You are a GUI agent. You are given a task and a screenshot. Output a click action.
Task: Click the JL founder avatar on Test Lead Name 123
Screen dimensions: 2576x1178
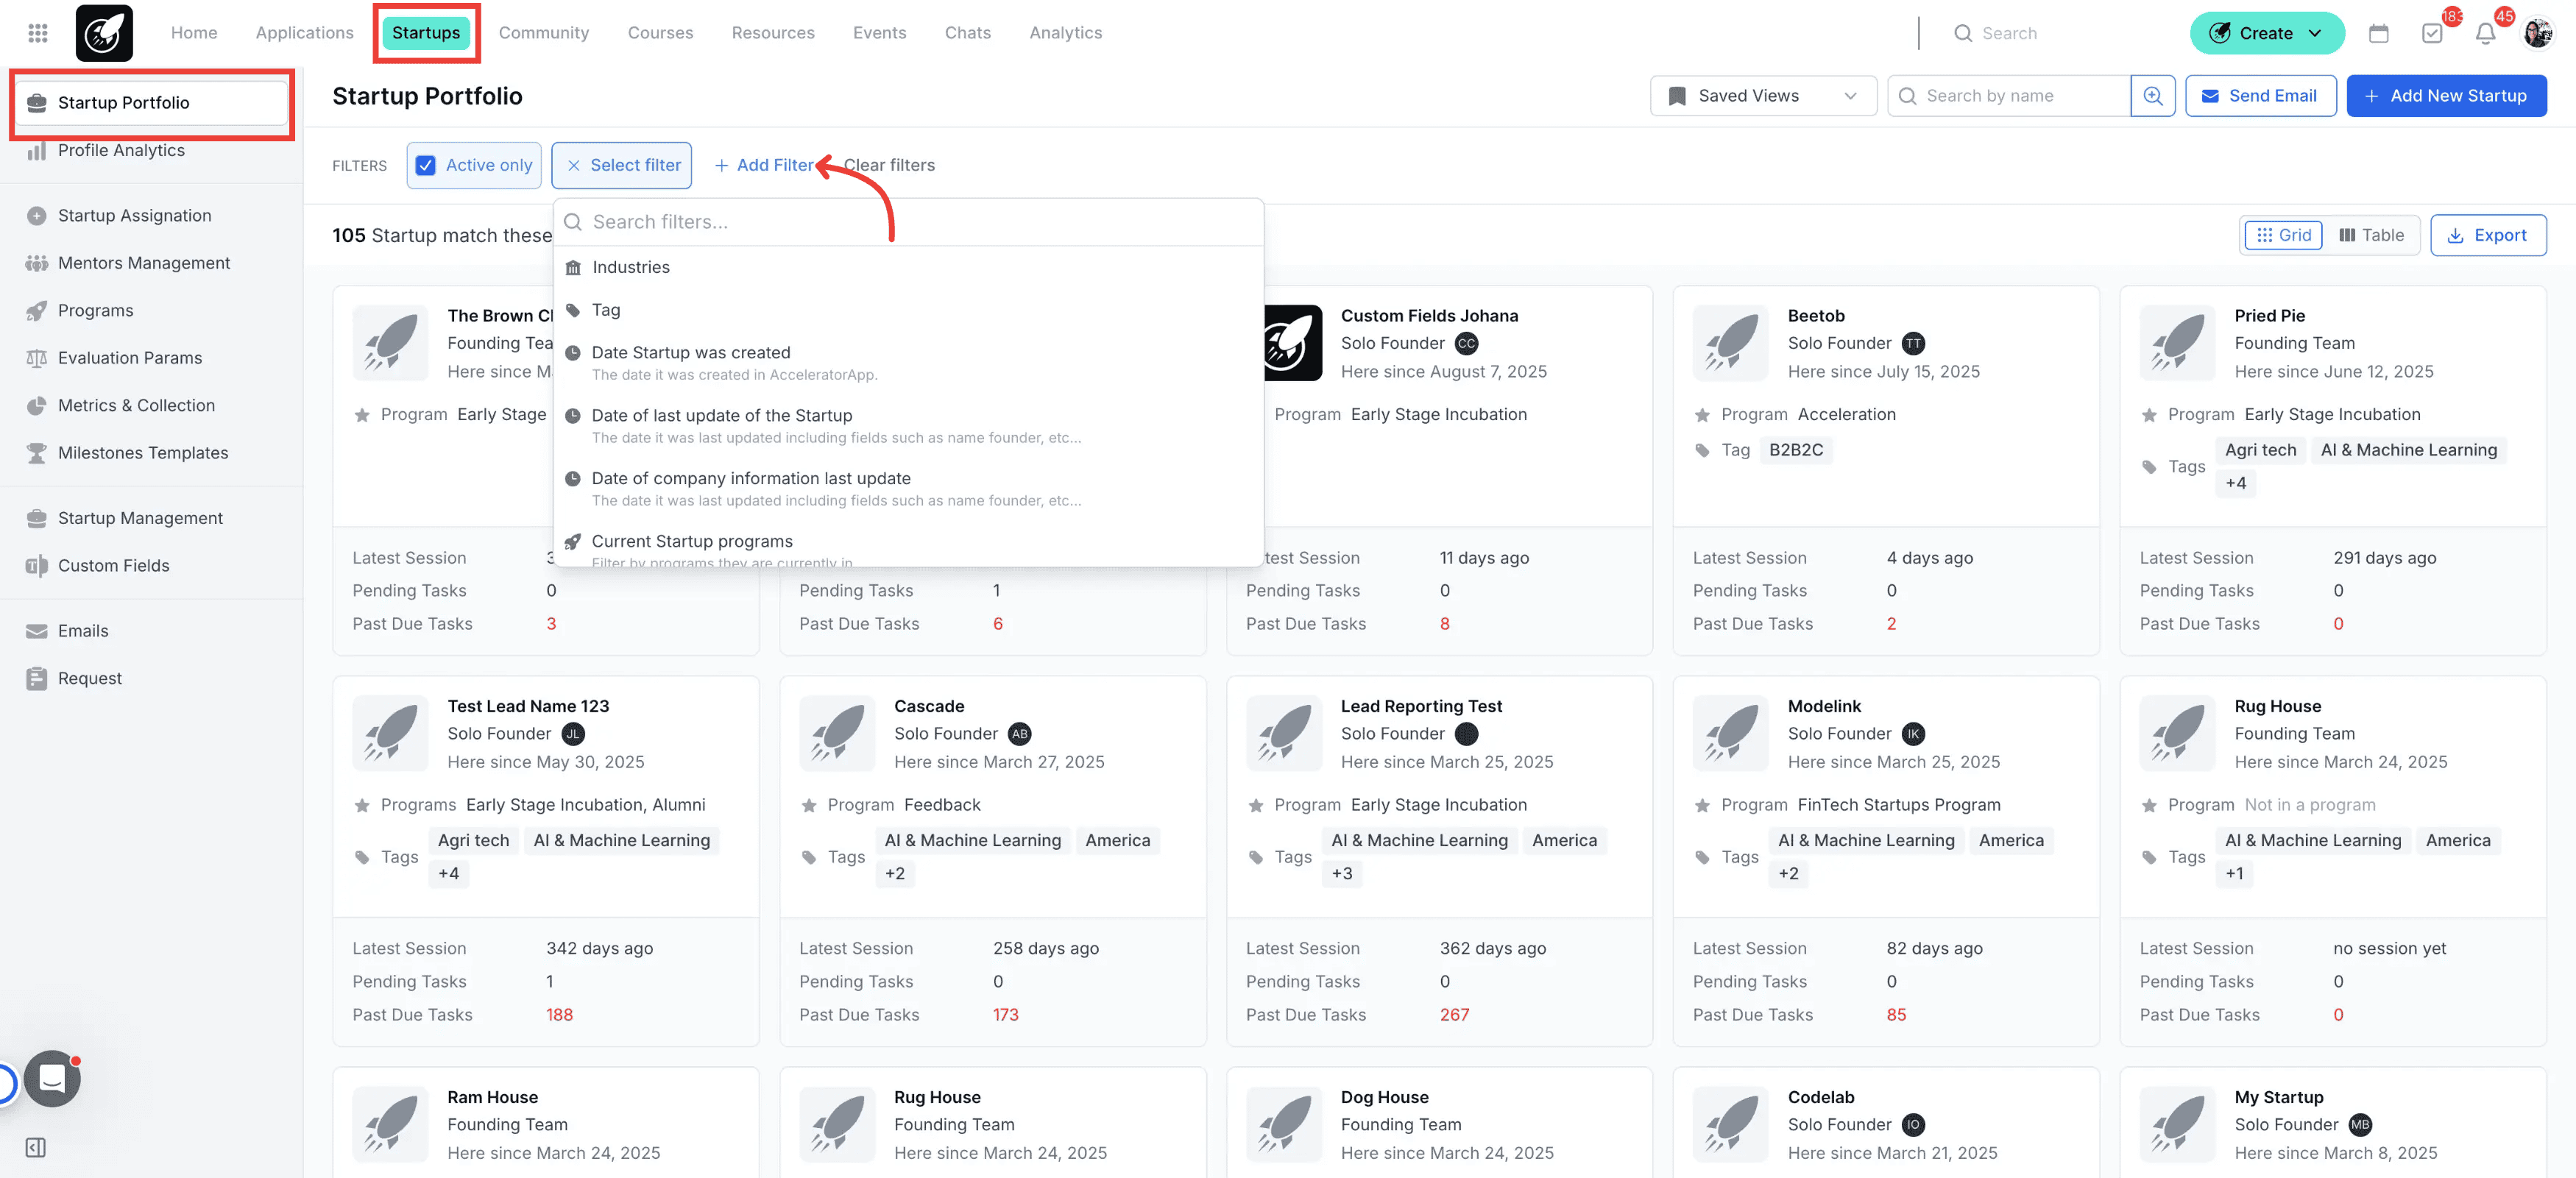tap(573, 733)
